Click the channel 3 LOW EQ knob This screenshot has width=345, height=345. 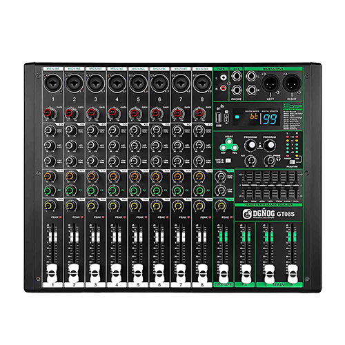click(x=92, y=161)
